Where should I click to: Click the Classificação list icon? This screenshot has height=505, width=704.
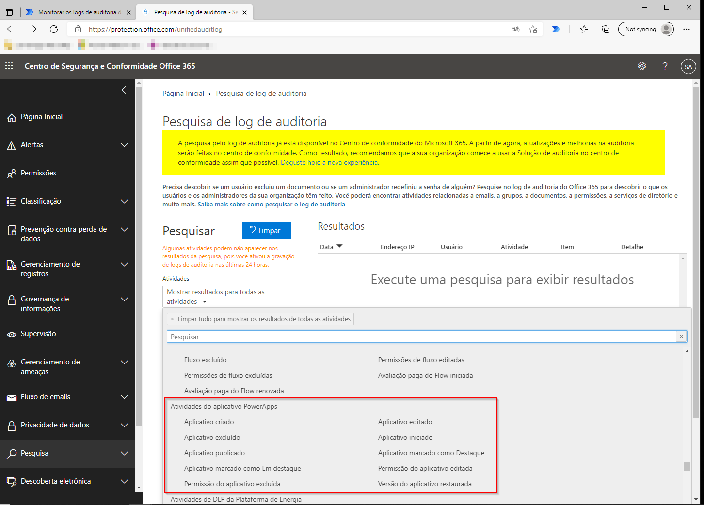(12, 202)
